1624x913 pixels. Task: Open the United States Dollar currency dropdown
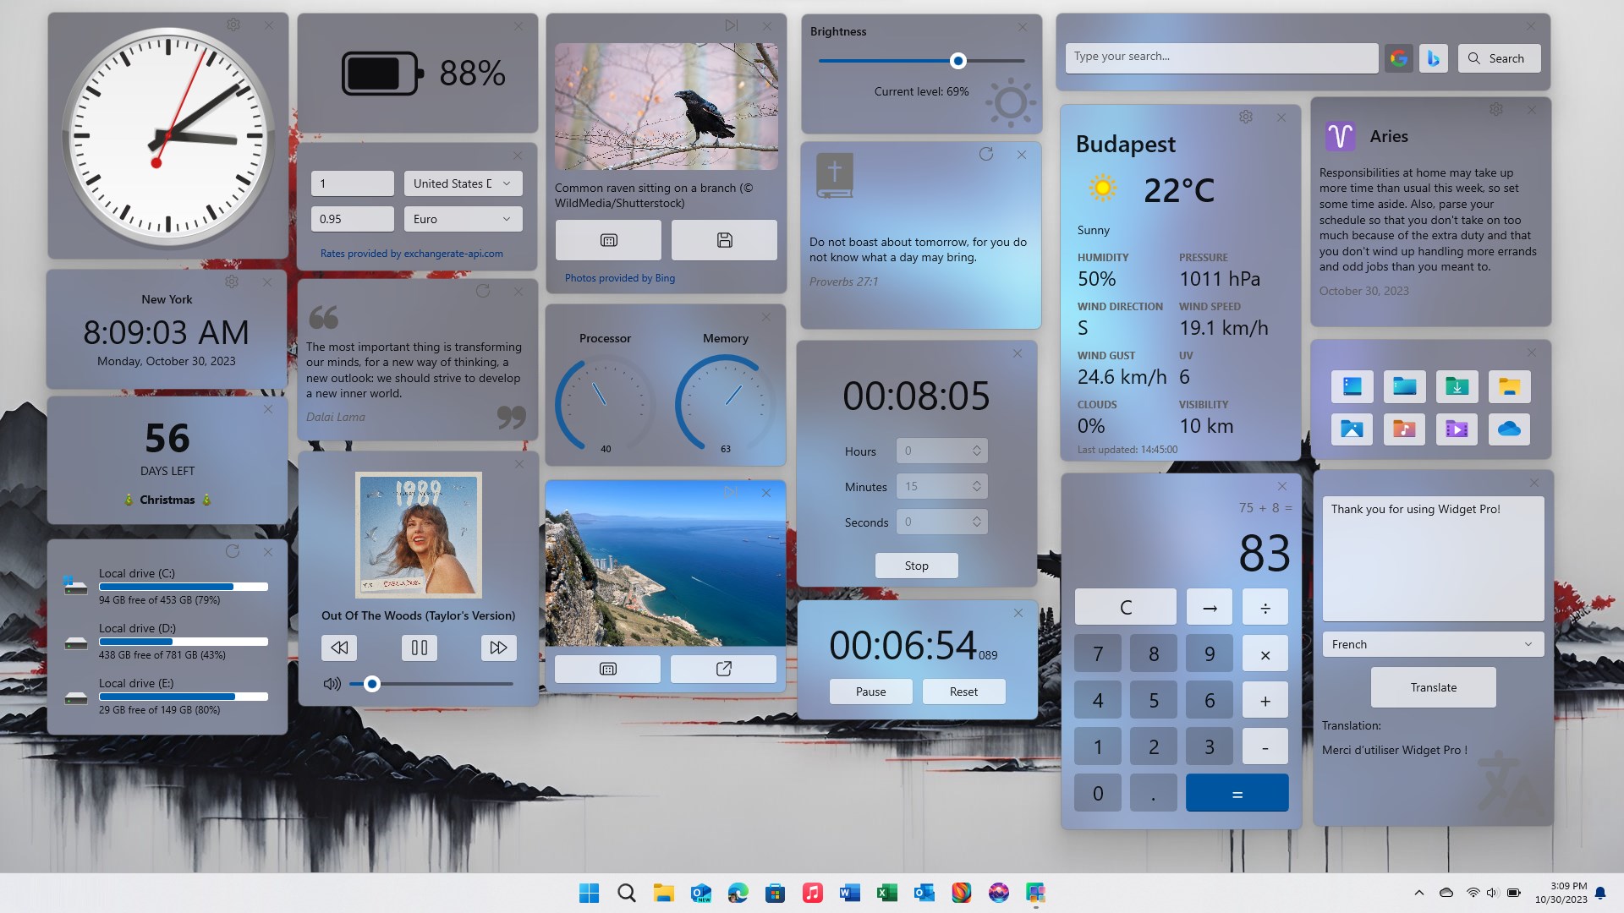coord(463,183)
